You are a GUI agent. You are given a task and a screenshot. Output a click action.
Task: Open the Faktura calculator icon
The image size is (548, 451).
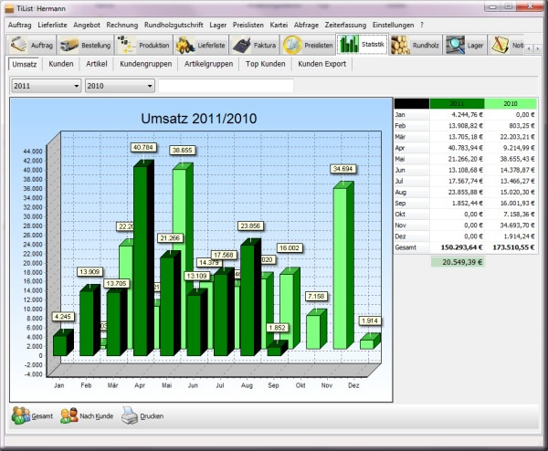click(242, 45)
